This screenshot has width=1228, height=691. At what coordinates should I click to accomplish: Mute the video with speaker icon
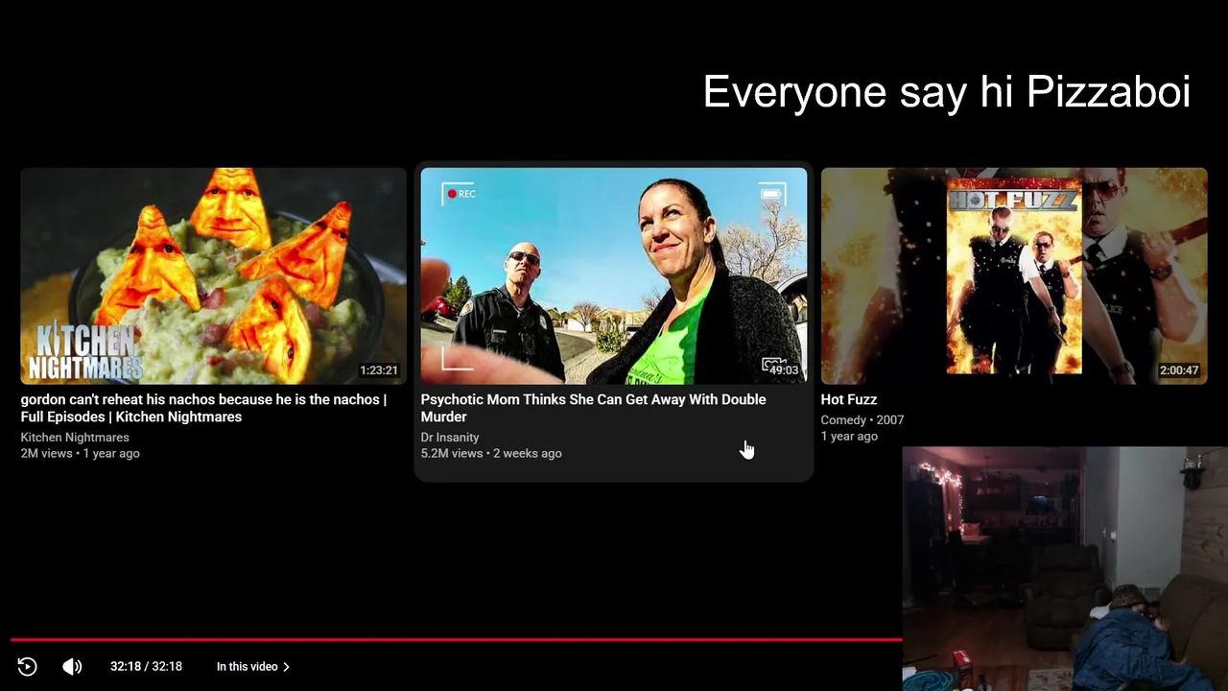click(x=72, y=666)
